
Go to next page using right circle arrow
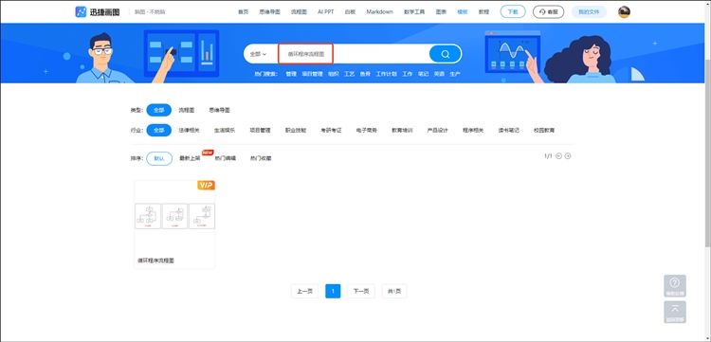[568, 155]
